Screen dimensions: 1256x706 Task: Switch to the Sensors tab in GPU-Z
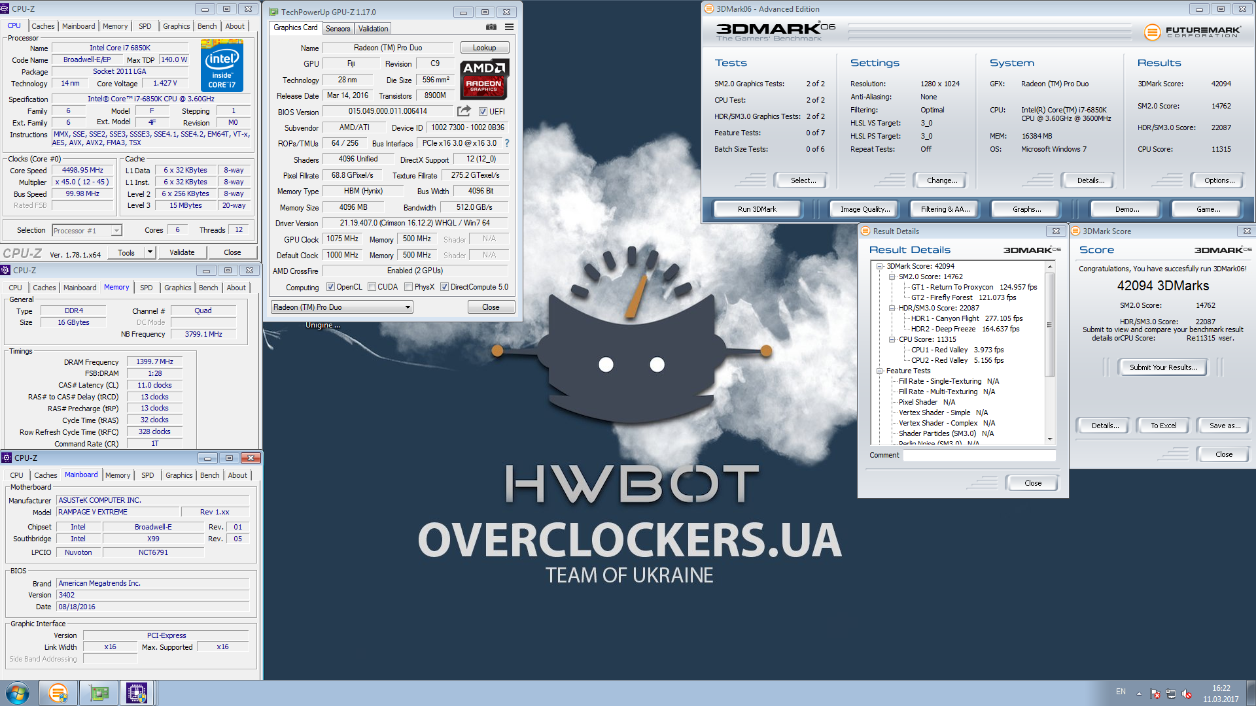pyautogui.click(x=338, y=29)
